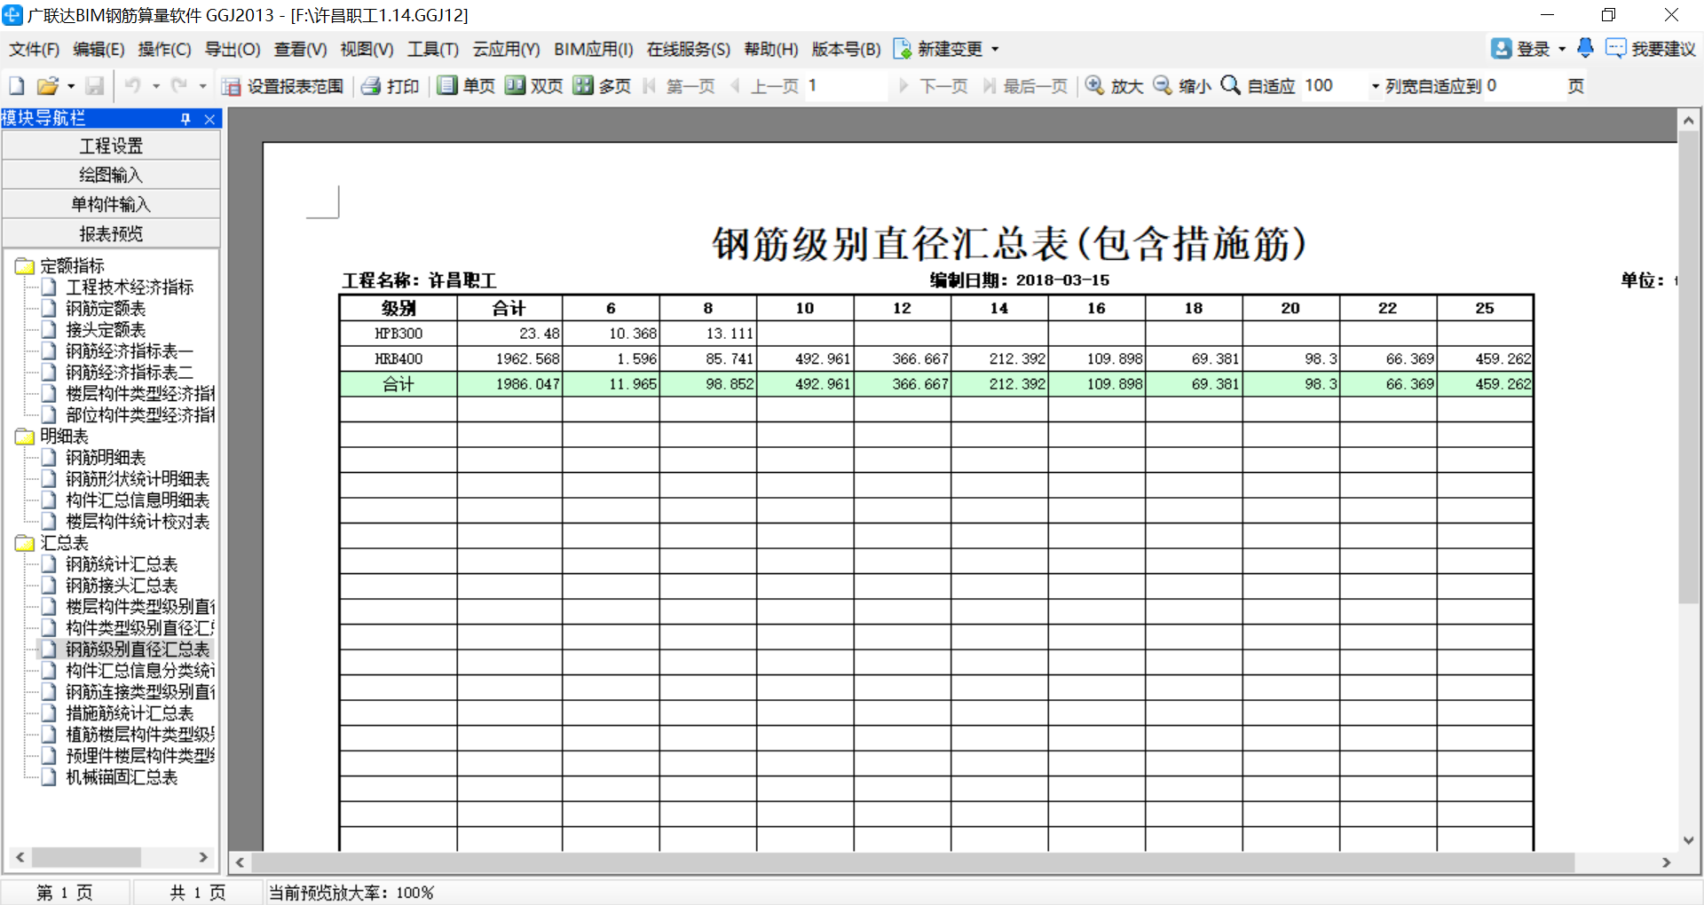
Task: Click the page number input field
Action: (846, 86)
